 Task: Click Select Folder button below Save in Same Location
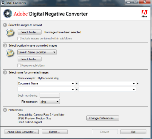coord(30,59)
